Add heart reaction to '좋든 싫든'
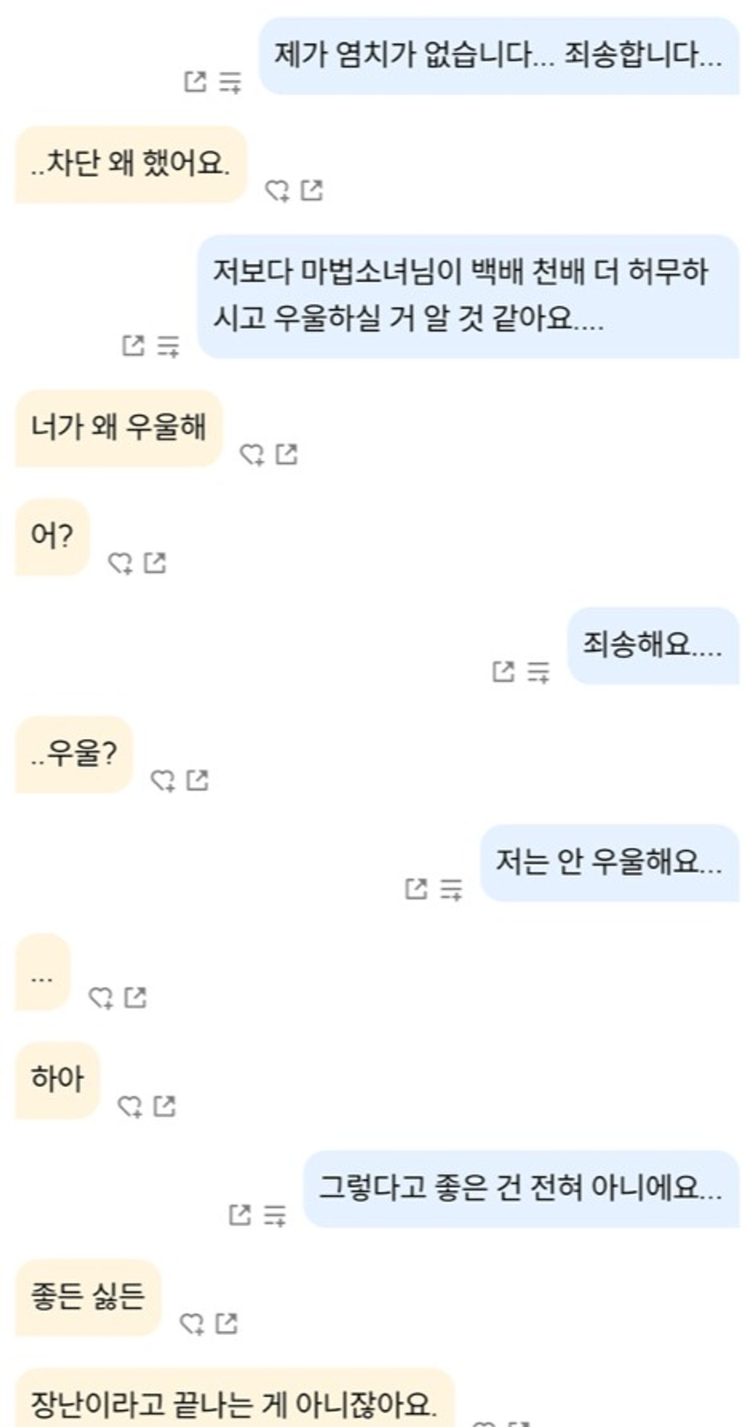Screen dimensions: 756x1427 [x=192, y=1324]
